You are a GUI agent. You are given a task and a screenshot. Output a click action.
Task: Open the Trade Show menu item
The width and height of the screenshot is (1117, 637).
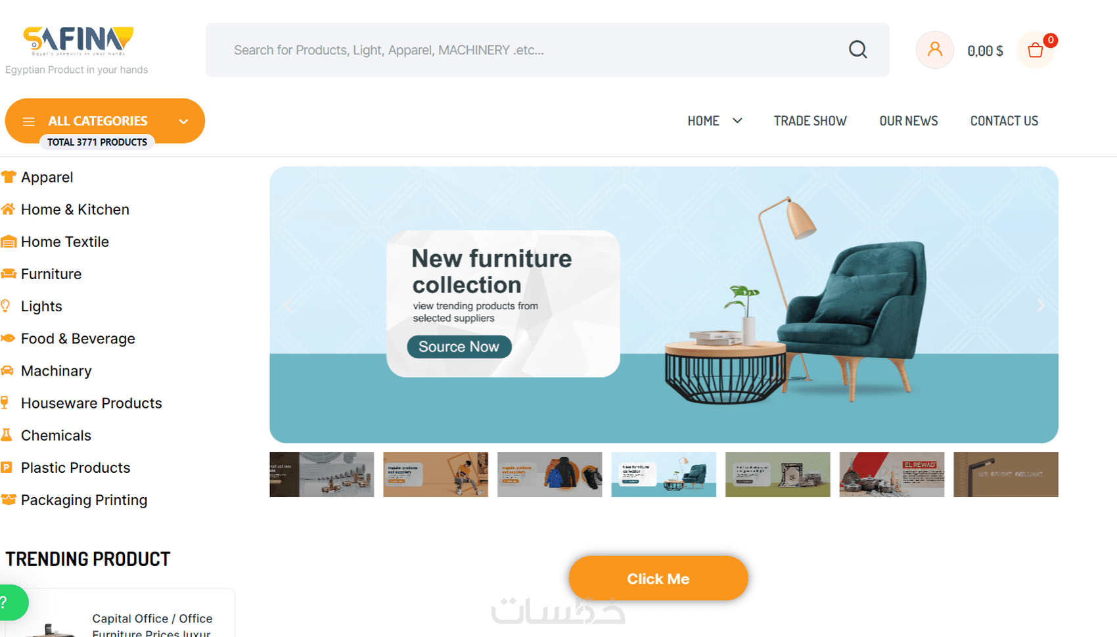click(810, 121)
